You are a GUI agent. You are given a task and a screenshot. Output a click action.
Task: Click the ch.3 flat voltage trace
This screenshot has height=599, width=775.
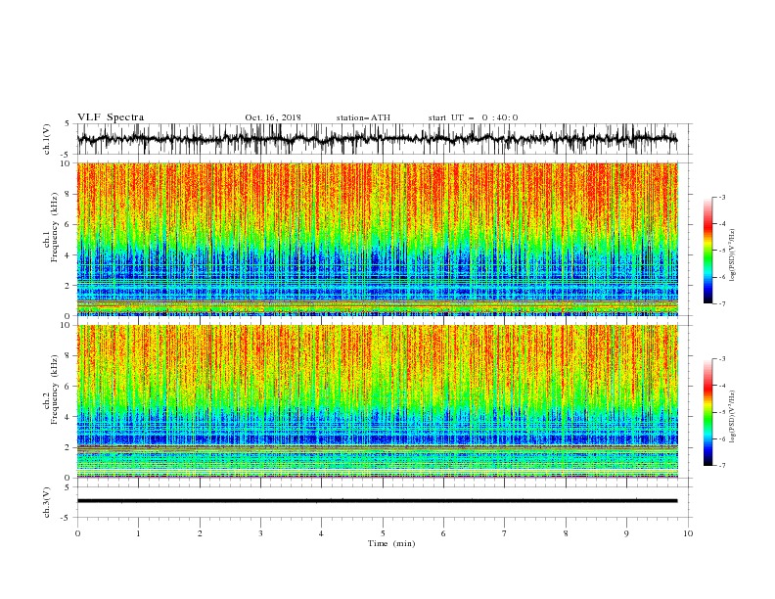coord(377,501)
